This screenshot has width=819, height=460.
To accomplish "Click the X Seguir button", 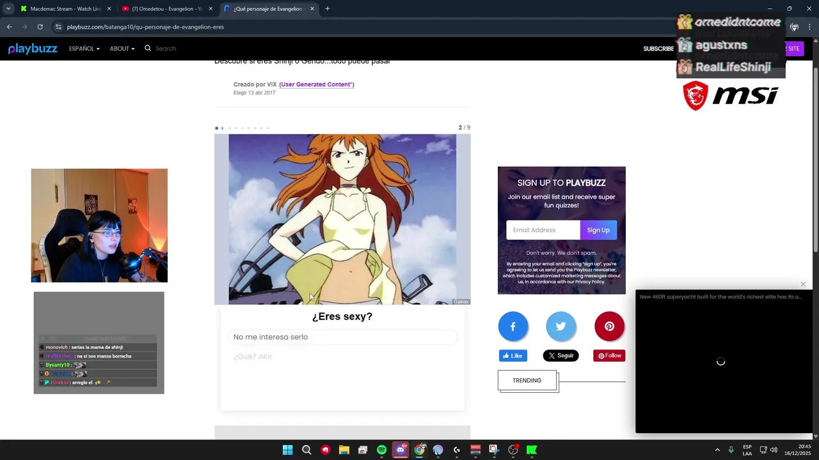I will click(561, 356).
